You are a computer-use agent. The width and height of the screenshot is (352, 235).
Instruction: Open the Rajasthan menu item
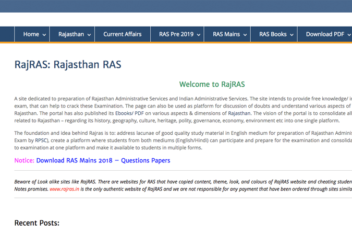pos(70,34)
